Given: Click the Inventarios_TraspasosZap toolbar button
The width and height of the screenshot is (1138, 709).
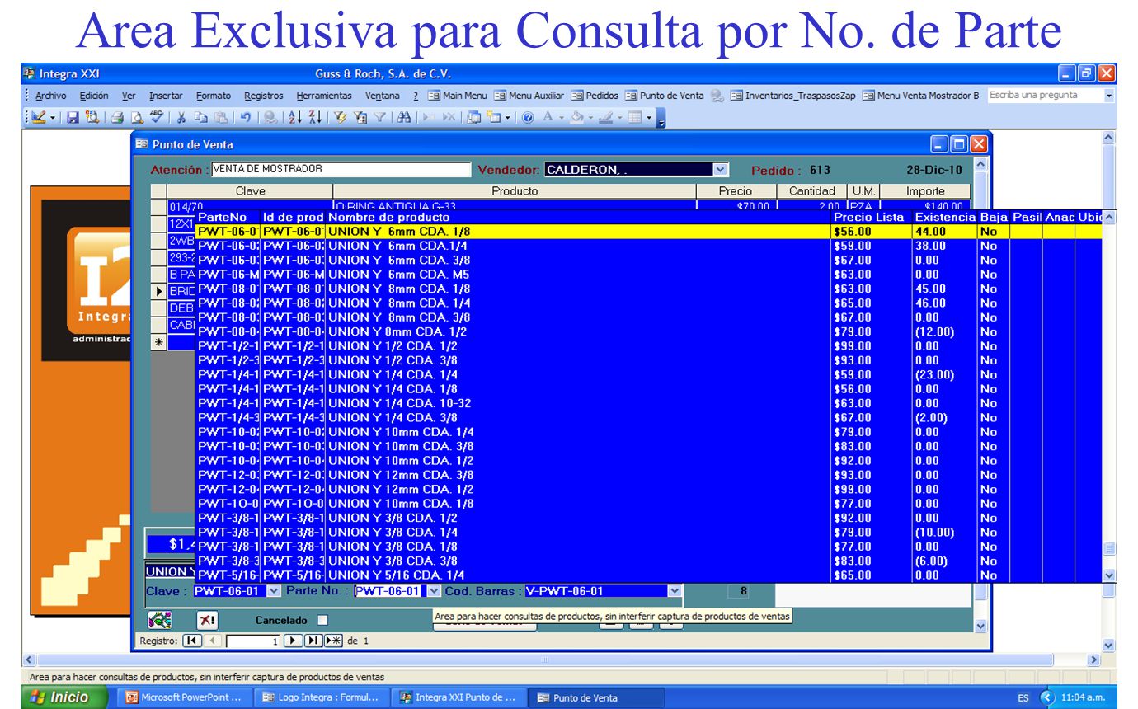Looking at the screenshot, I should (x=793, y=96).
